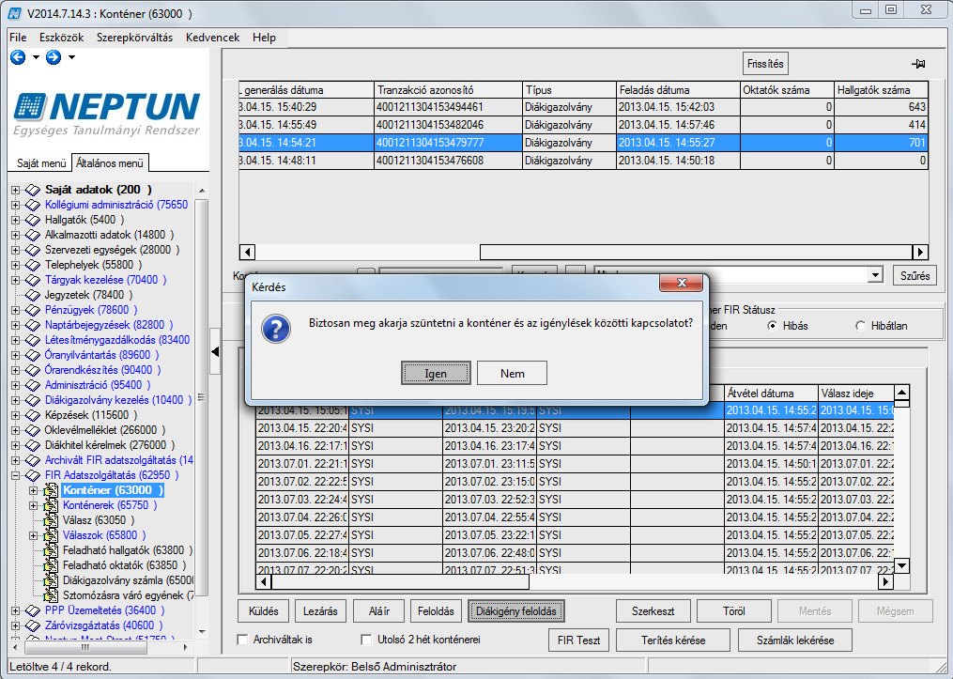The width and height of the screenshot is (953, 679).
Task: Expand the Pénzügyek (78600) tree node
Action: point(15,310)
